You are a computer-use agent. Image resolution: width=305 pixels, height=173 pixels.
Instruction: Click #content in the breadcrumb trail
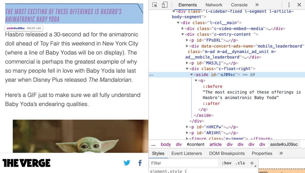196,144
